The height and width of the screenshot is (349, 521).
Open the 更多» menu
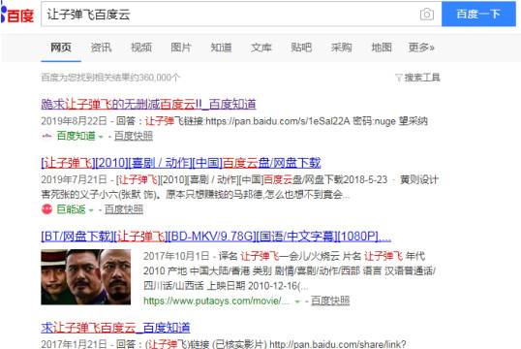421,48
